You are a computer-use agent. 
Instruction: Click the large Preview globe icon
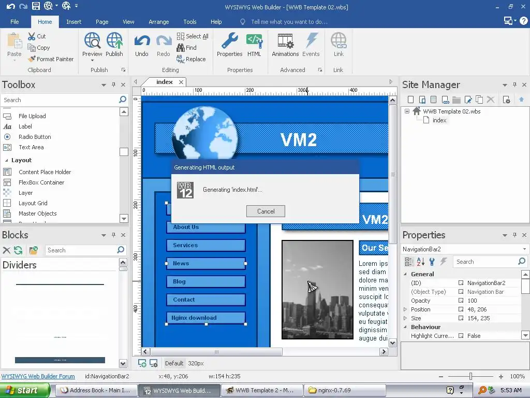click(x=92, y=40)
